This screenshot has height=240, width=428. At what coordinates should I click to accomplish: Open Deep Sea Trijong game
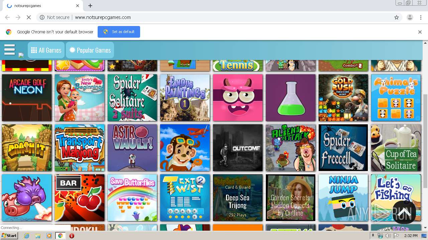click(238, 198)
